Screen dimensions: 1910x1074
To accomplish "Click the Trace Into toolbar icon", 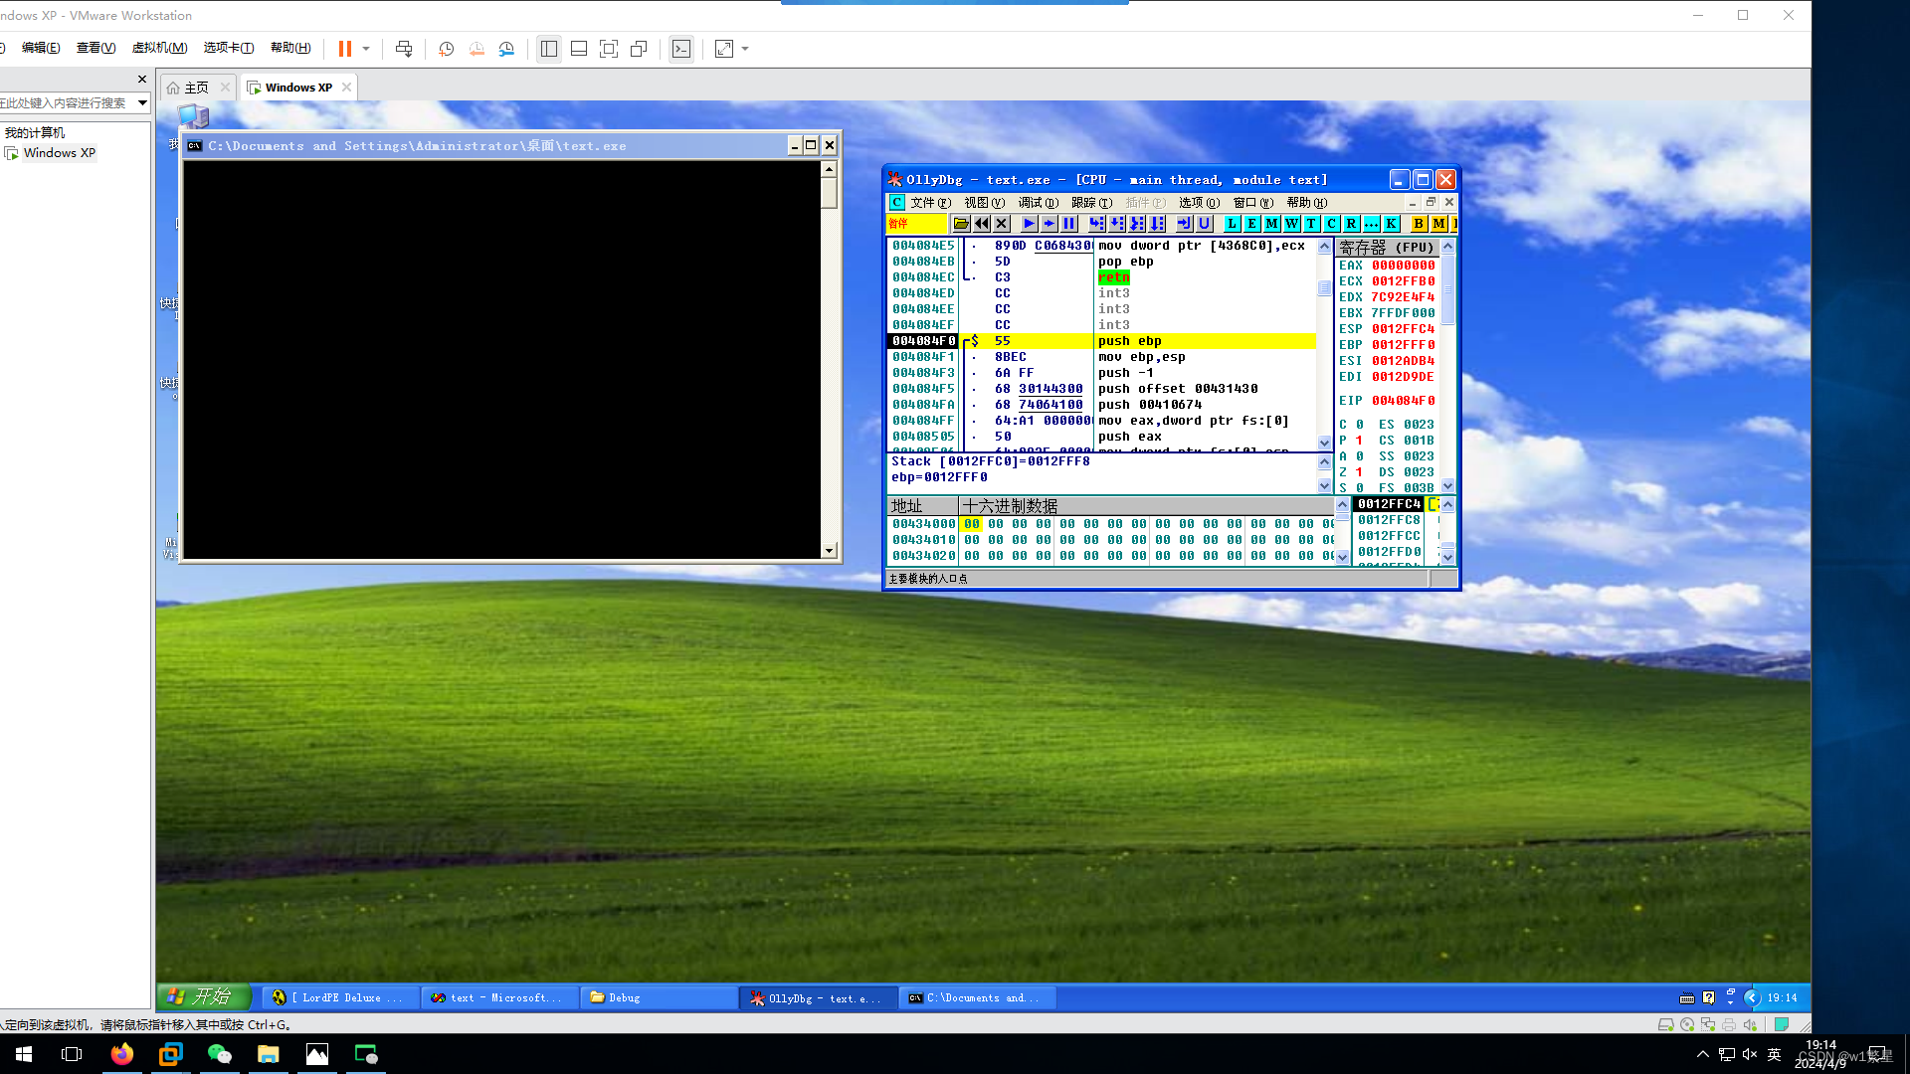I will coord(1136,224).
